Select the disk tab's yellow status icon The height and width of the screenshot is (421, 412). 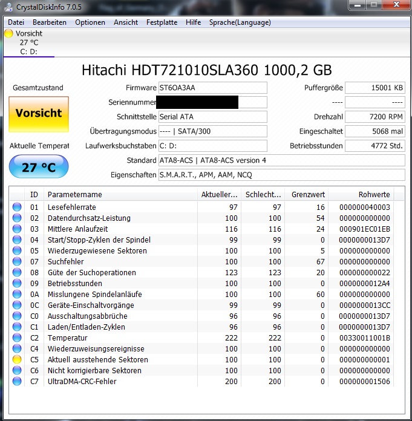[8, 33]
